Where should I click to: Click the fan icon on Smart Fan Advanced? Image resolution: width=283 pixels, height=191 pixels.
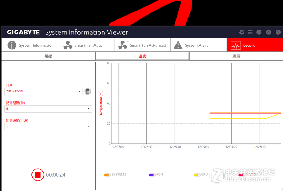pos(123,45)
